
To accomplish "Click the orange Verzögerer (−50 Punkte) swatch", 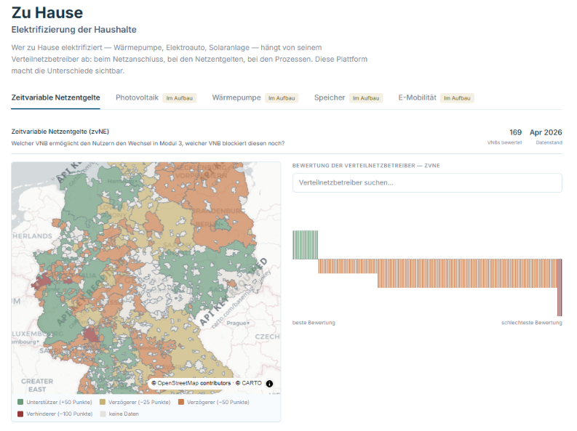I will click(x=181, y=403).
